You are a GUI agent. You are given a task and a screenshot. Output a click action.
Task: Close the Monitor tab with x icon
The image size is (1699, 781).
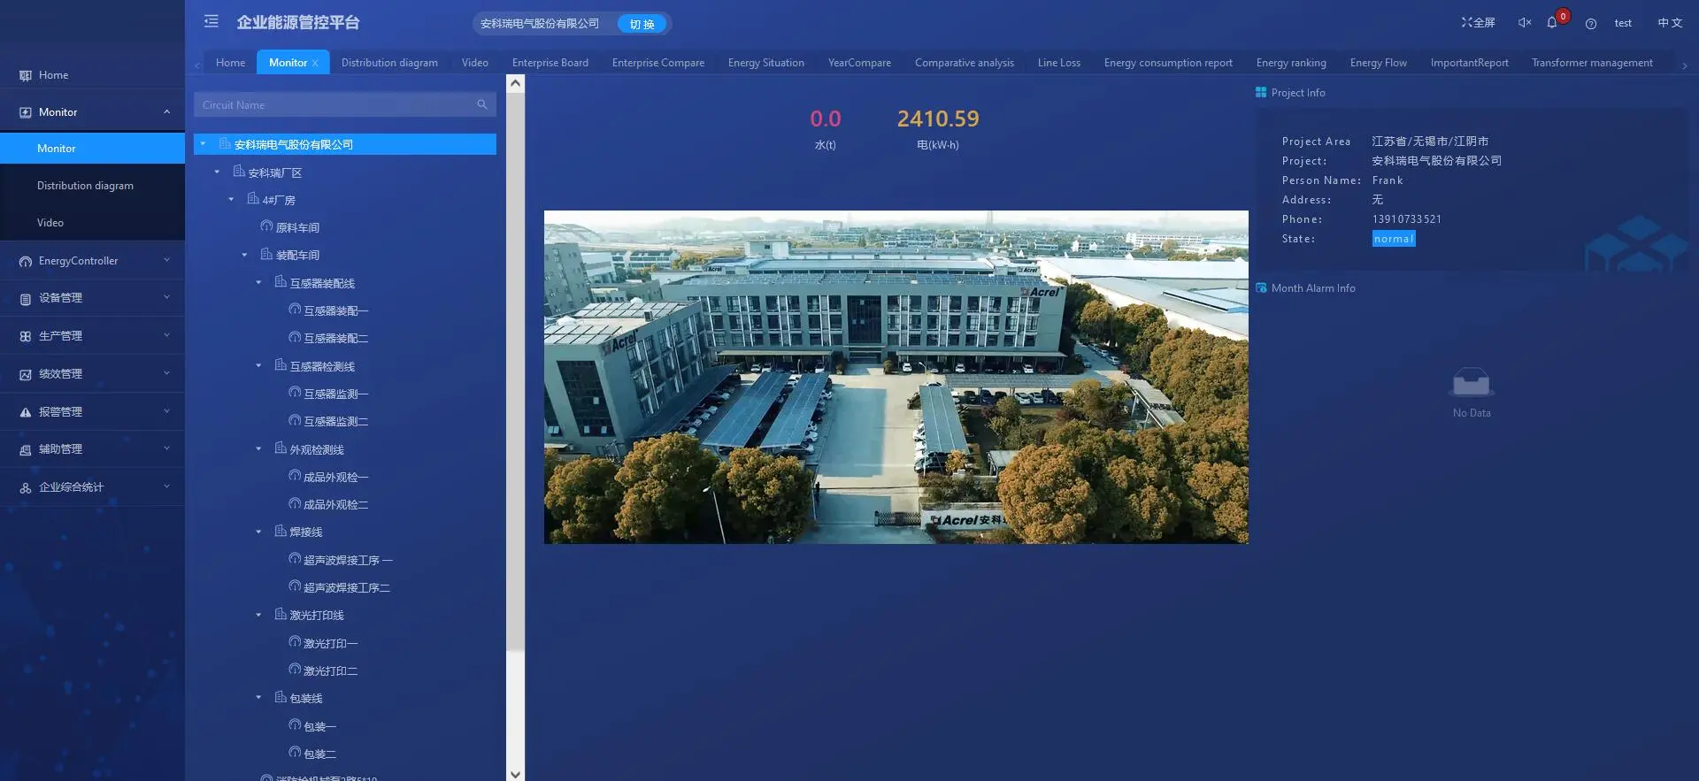pyautogui.click(x=316, y=64)
